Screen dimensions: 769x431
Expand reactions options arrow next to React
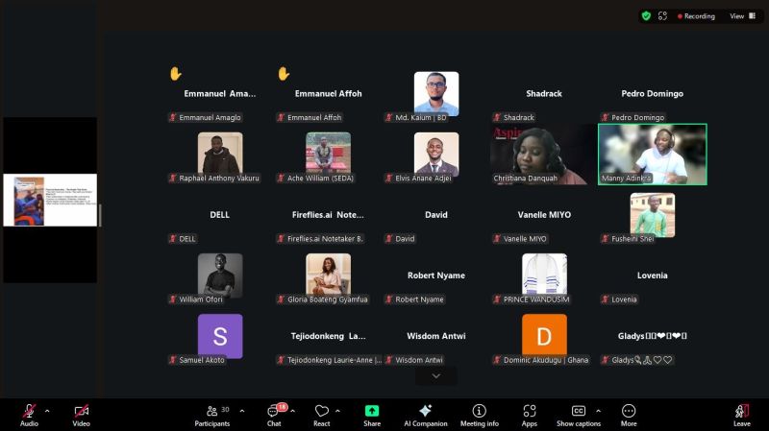click(x=337, y=411)
